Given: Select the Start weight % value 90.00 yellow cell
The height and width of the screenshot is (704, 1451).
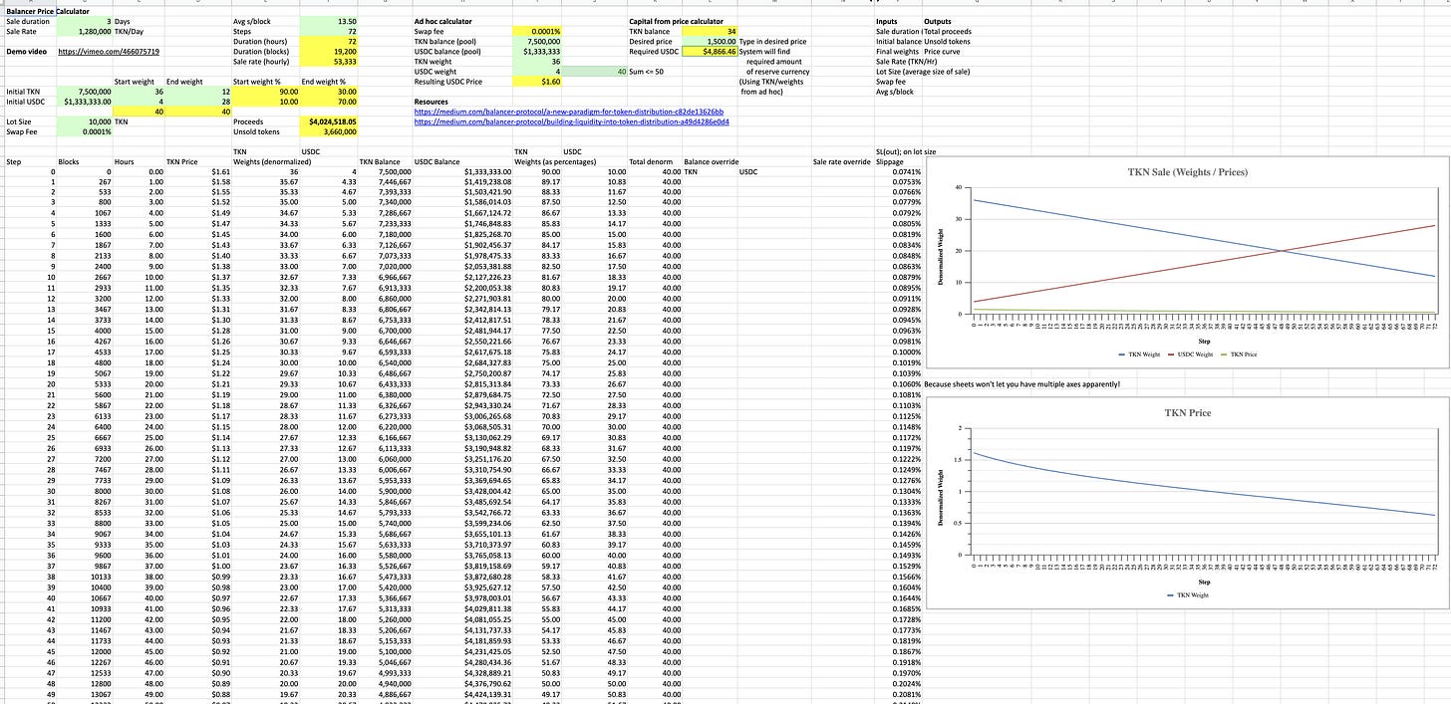Looking at the screenshot, I should (x=264, y=92).
